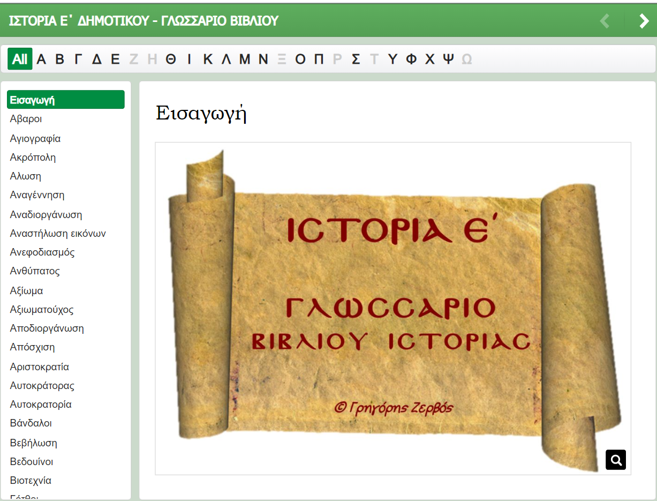Show entries starting with letter Π
The image size is (657, 501).
coord(319,59)
